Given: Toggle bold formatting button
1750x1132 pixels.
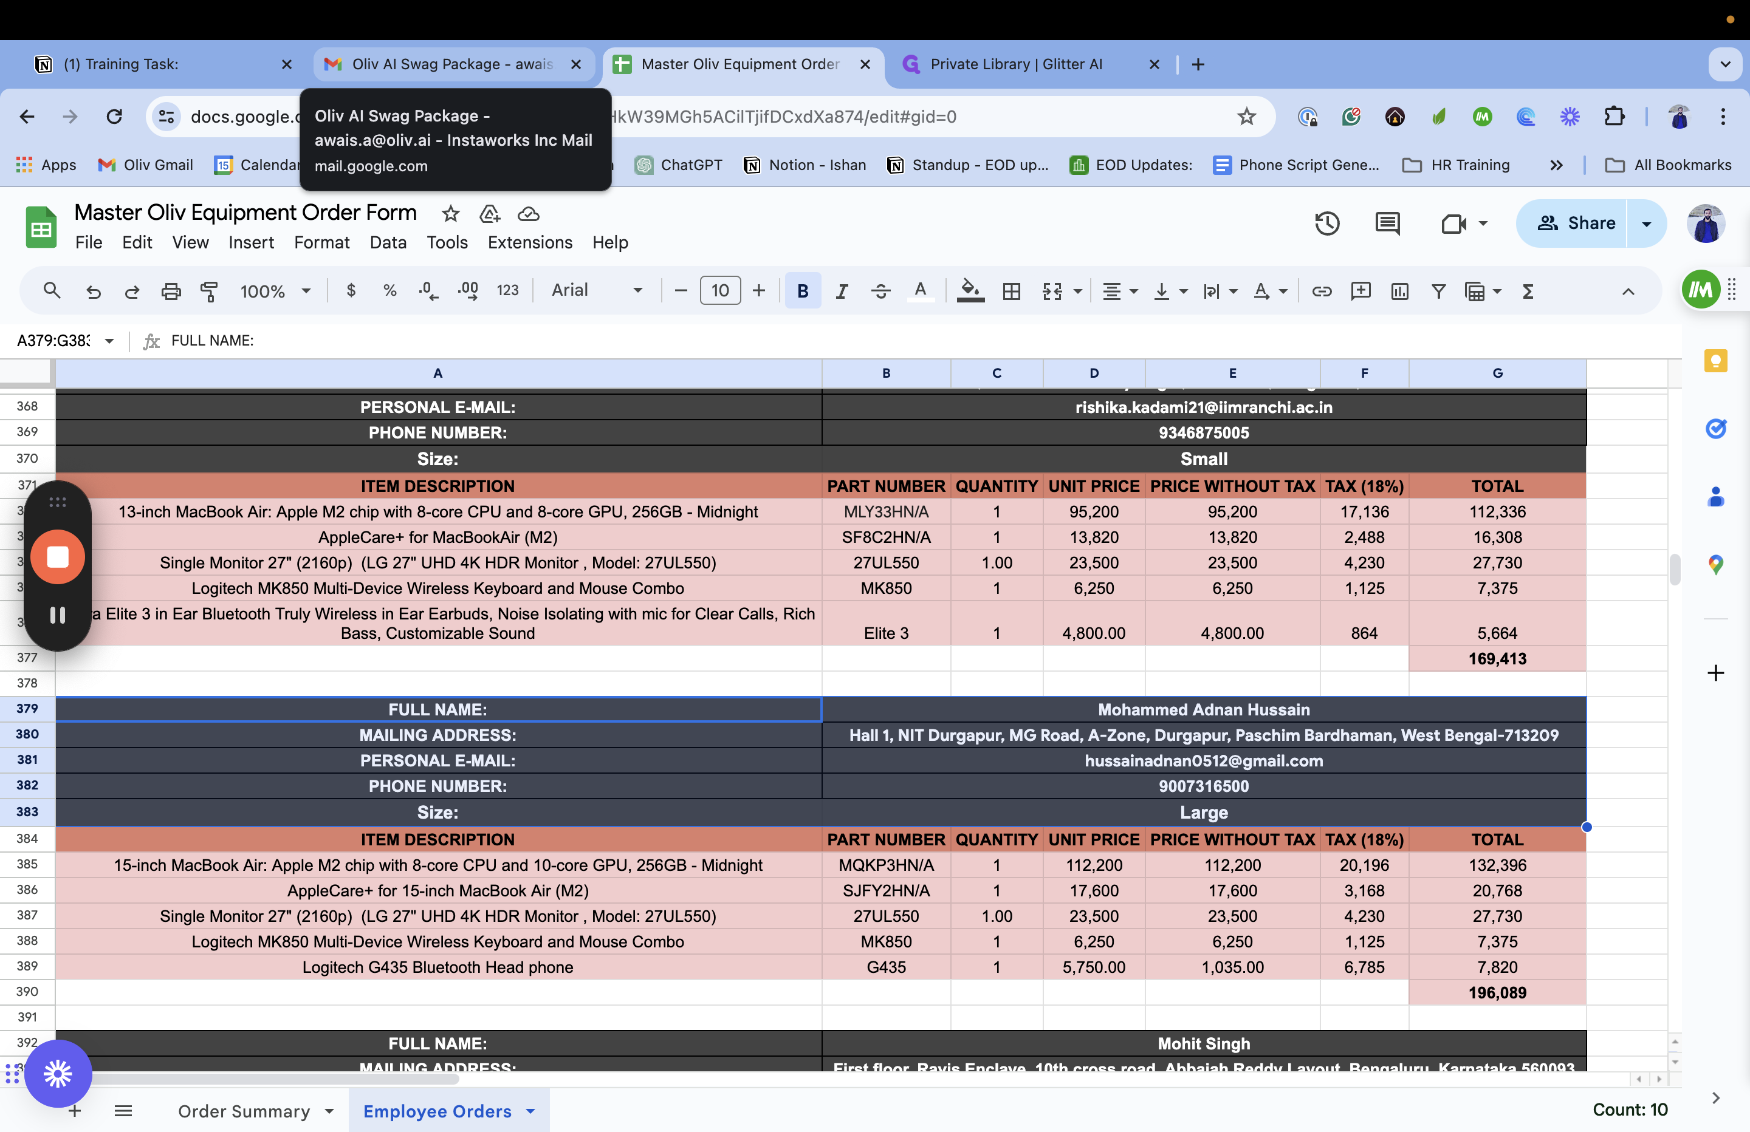Looking at the screenshot, I should (802, 291).
